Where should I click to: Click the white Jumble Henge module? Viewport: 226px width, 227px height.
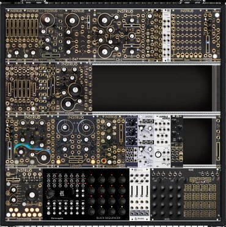click(x=162, y=141)
